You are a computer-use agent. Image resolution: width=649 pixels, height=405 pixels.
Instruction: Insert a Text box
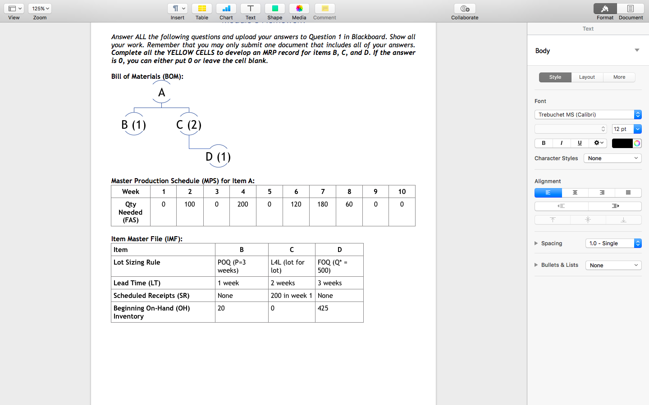(251, 9)
